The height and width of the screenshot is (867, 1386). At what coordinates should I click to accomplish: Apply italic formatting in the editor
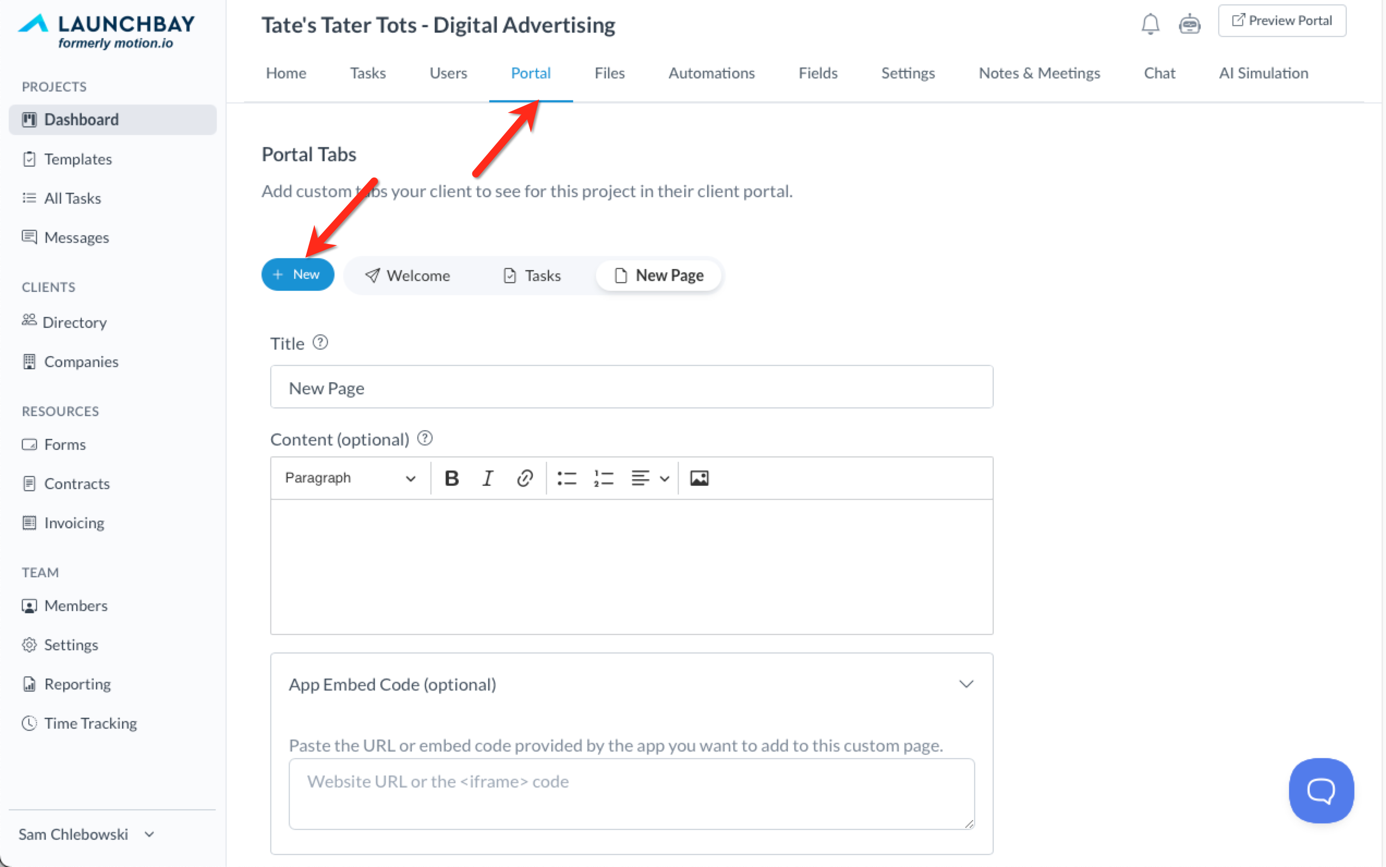(x=488, y=478)
